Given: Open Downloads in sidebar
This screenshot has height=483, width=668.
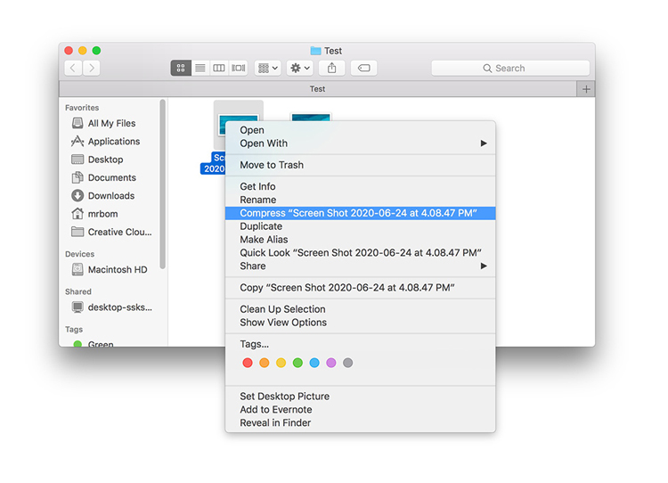Looking at the screenshot, I should 110,196.
